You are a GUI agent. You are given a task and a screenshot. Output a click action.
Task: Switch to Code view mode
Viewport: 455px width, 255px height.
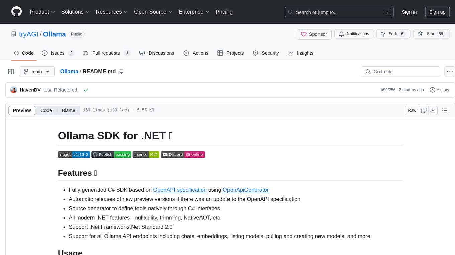46,110
